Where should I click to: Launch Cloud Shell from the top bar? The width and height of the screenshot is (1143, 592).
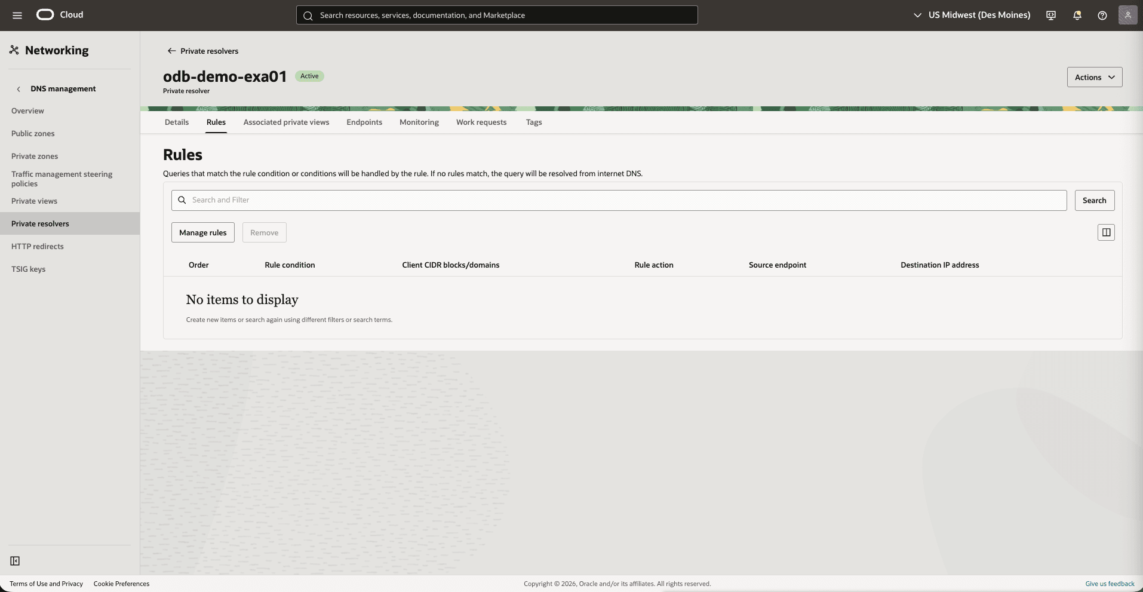click(1050, 15)
